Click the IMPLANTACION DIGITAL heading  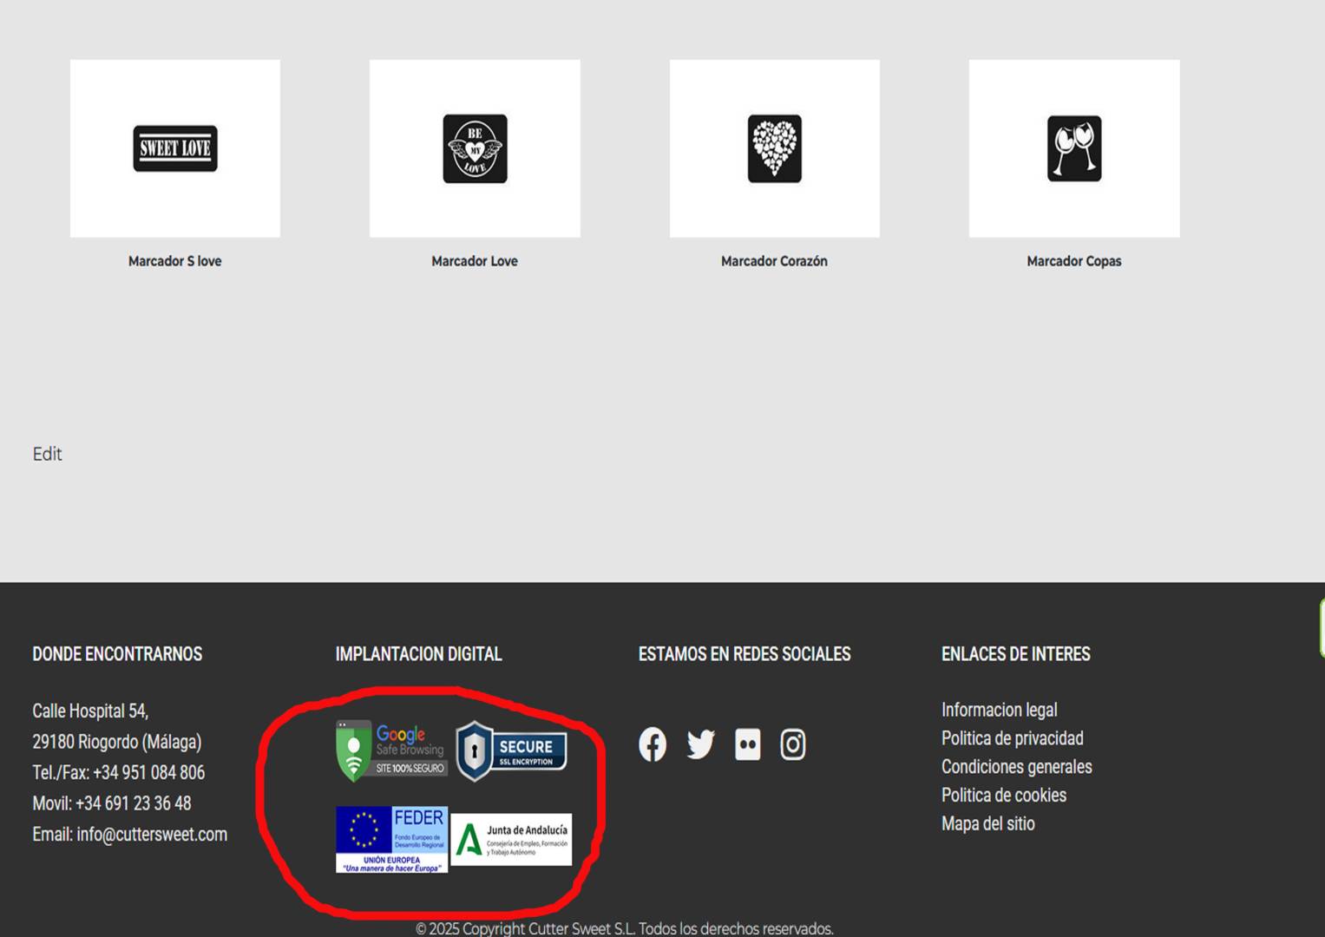[418, 654]
